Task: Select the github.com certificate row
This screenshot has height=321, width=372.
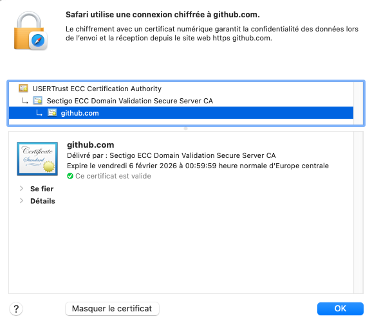Action: [181, 113]
